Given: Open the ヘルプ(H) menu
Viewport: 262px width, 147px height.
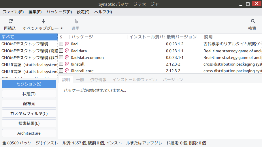Looking at the screenshot, I should (103, 12).
